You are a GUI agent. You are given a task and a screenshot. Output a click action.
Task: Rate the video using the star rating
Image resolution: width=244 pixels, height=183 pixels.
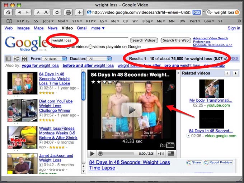click(x=104, y=82)
